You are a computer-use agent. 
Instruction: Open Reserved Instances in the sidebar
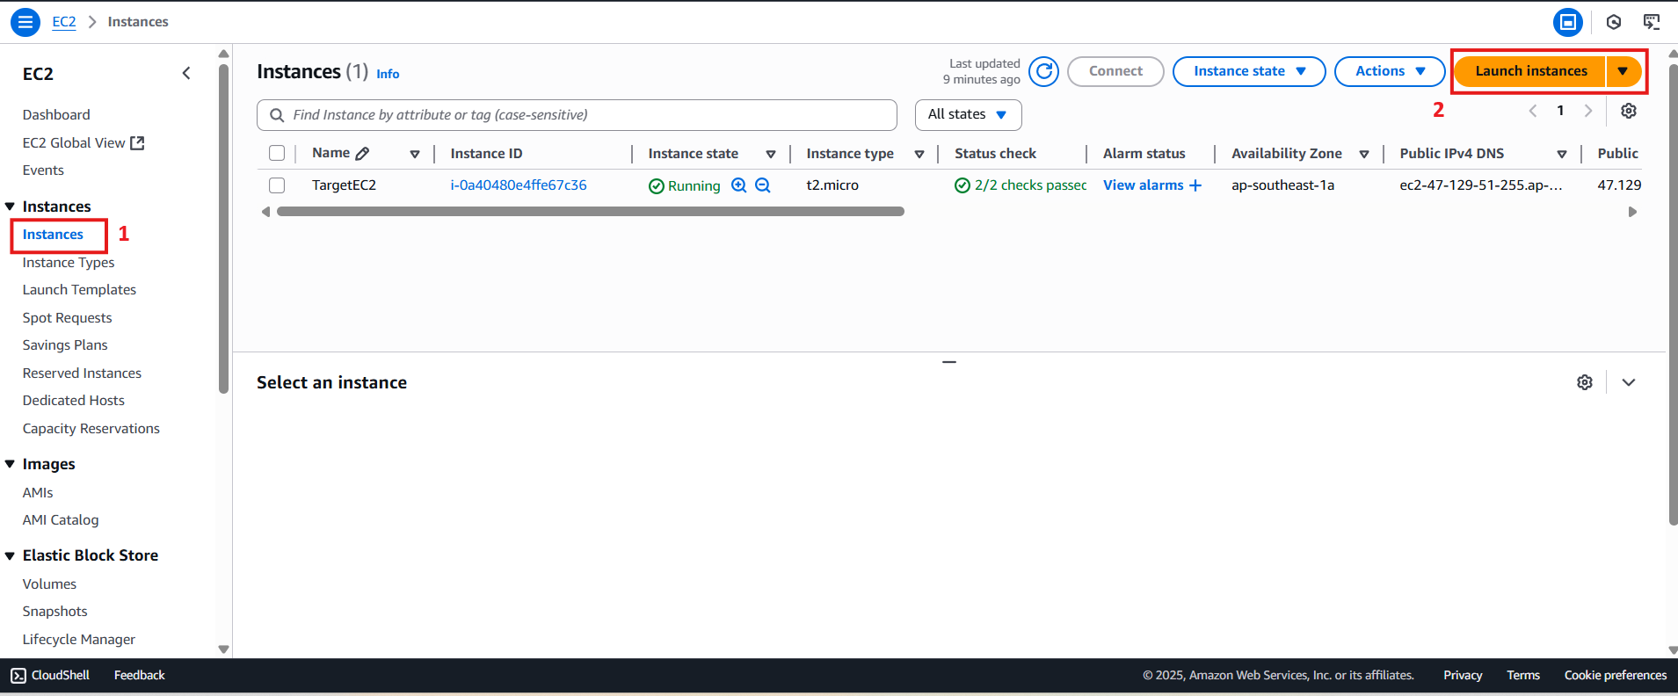coord(82,373)
